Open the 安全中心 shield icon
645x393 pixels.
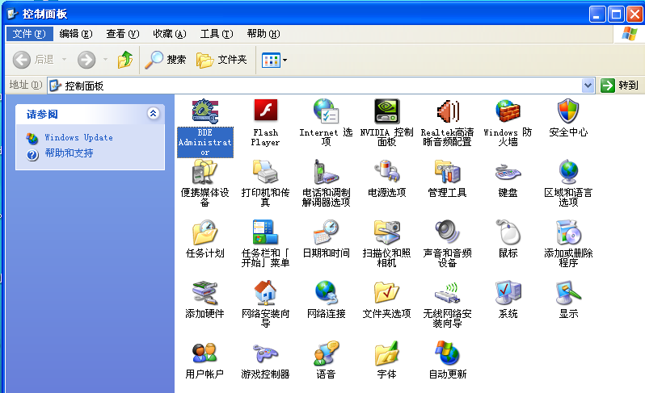pos(568,111)
